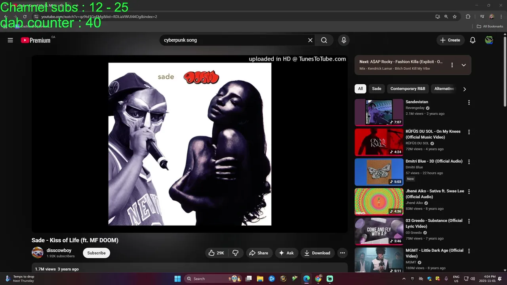Viewport: 507px width, 285px height.
Task: Subscribe to disscowboy channel
Action: (x=96, y=253)
